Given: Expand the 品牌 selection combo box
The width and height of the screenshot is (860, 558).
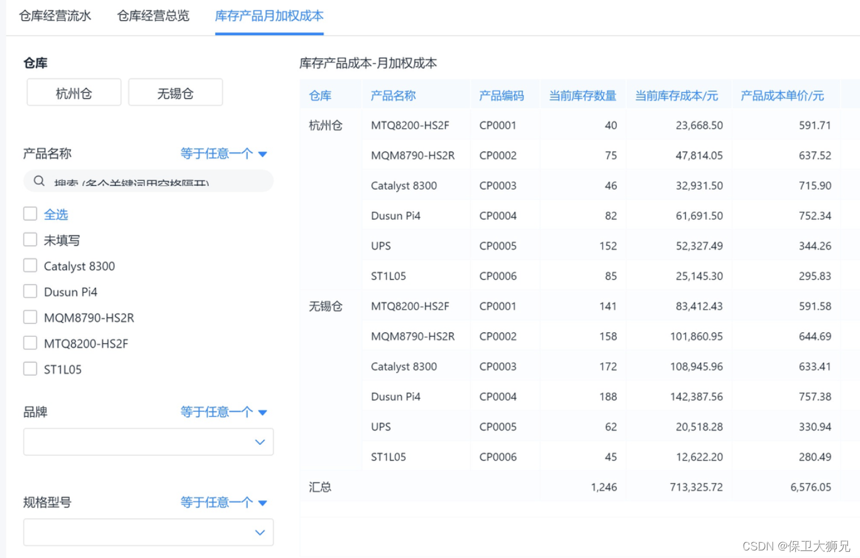Looking at the screenshot, I should pyautogui.click(x=148, y=442).
